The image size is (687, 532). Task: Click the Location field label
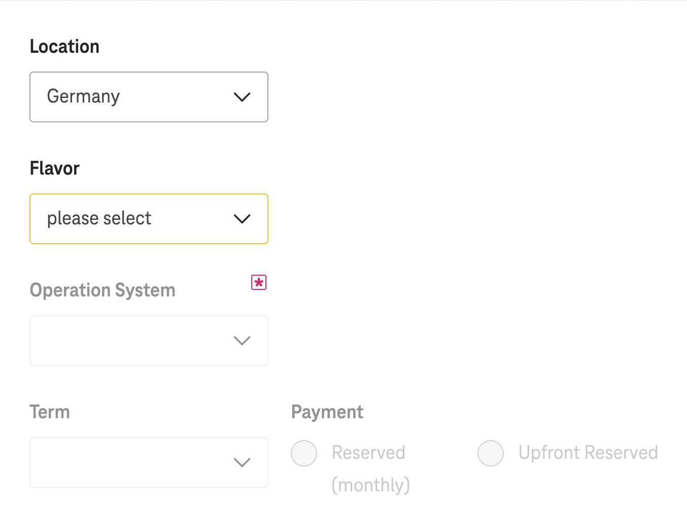[64, 47]
